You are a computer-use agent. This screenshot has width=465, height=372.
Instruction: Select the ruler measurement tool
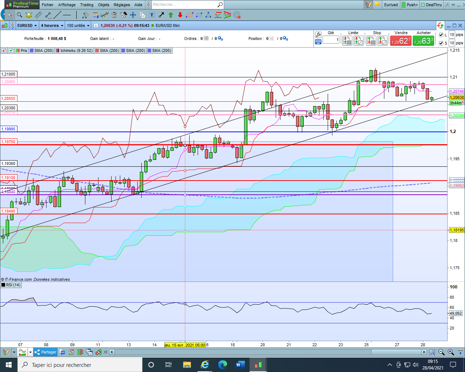click(x=39, y=15)
